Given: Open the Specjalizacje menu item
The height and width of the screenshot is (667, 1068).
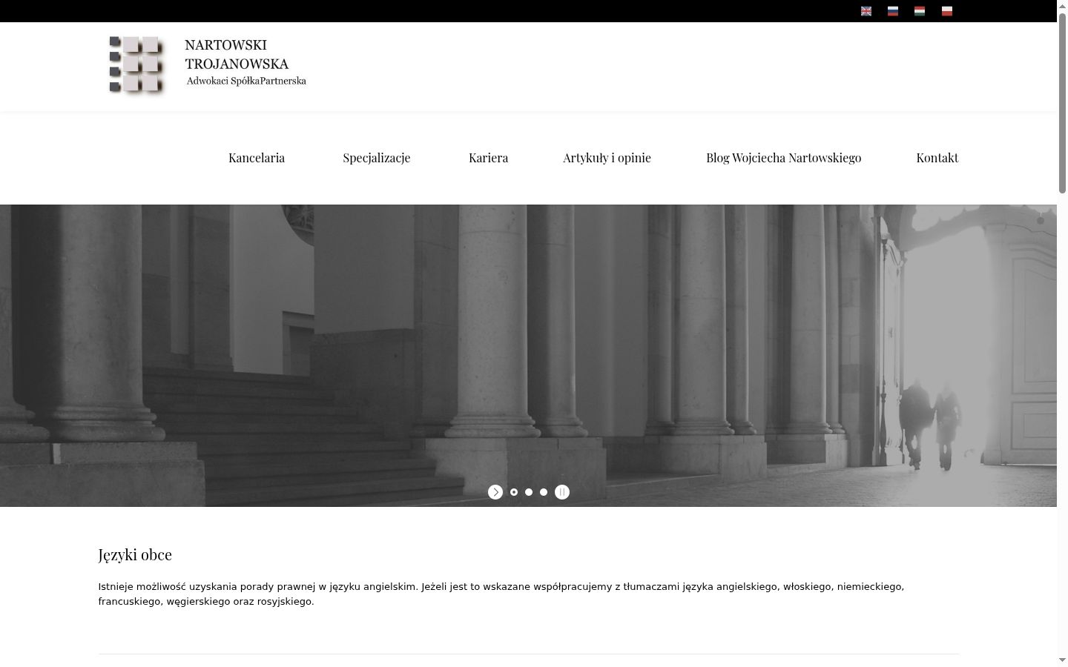Looking at the screenshot, I should (x=377, y=158).
